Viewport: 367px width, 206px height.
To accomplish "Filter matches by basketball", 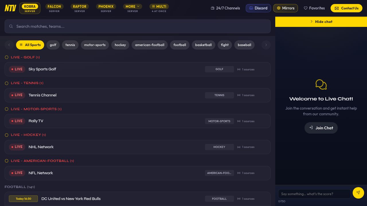I will [x=204, y=45].
